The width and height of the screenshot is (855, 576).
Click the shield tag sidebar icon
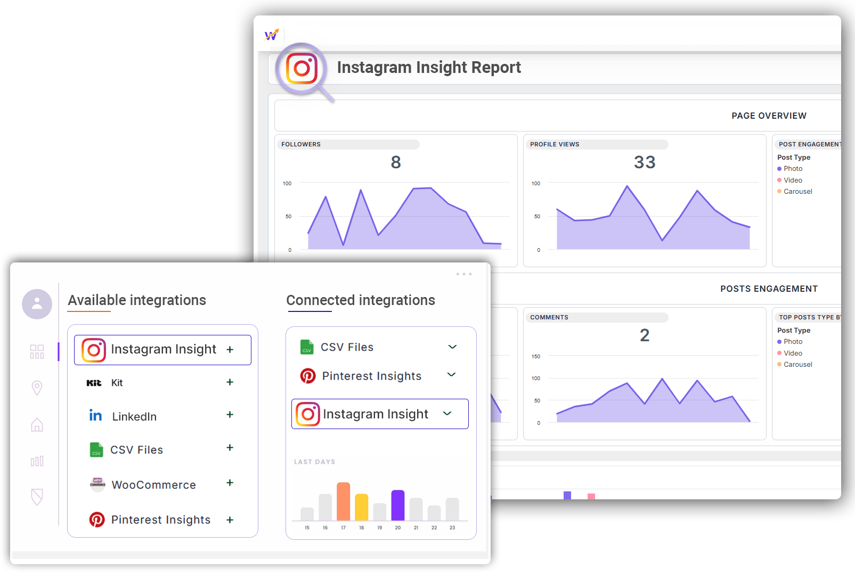(x=37, y=497)
